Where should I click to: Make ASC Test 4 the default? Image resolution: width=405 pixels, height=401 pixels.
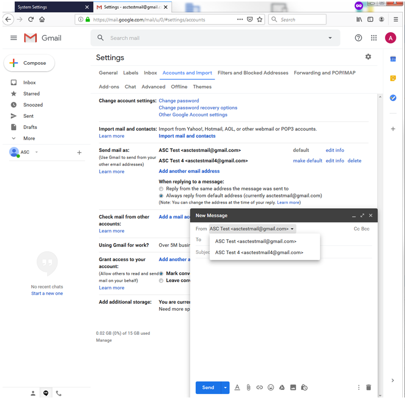click(307, 161)
